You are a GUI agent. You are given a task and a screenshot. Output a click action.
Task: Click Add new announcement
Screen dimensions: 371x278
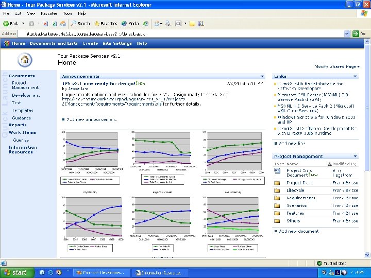(92, 119)
